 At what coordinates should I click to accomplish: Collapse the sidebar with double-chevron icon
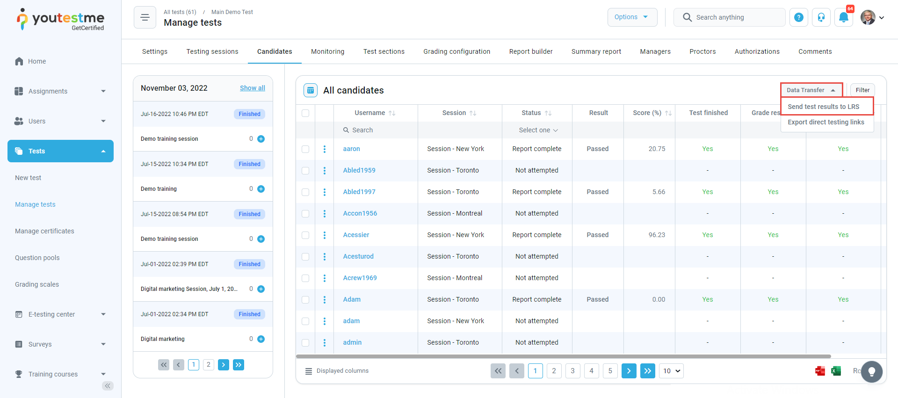(108, 386)
